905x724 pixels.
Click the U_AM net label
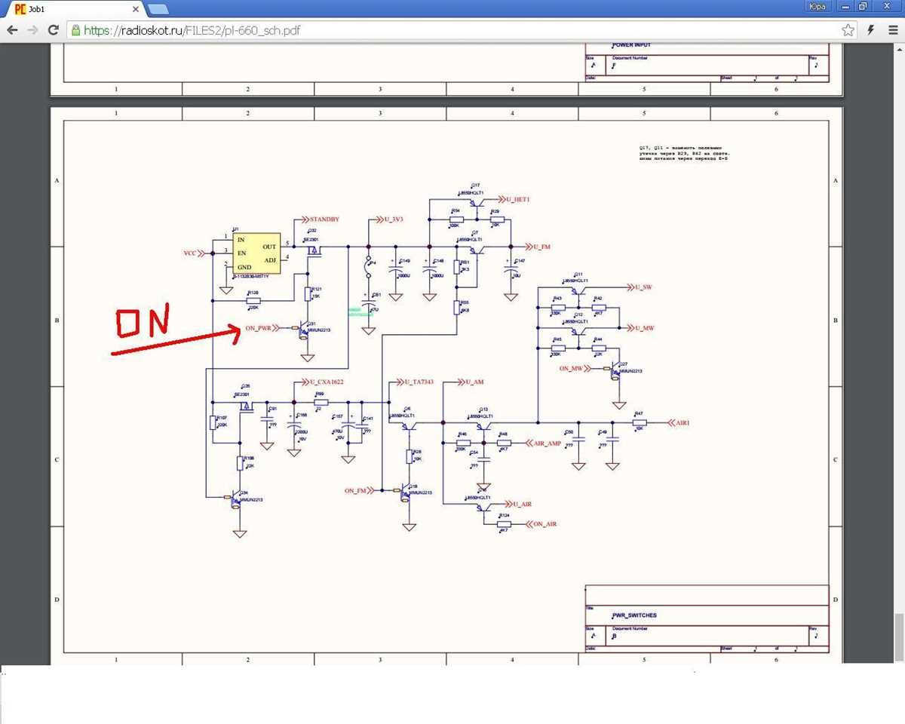(474, 382)
